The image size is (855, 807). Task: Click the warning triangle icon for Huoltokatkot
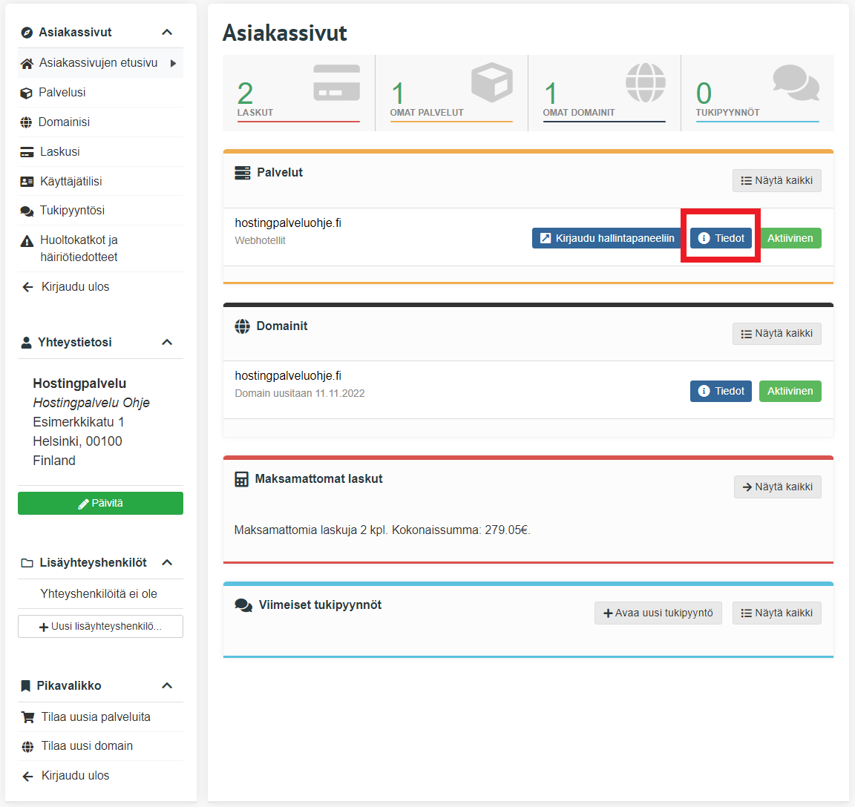coord(27,241)
